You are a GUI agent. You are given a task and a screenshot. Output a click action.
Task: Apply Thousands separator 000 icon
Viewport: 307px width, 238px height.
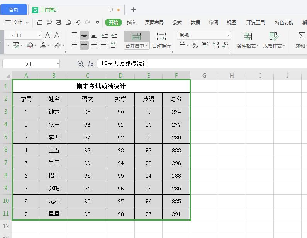205,45
